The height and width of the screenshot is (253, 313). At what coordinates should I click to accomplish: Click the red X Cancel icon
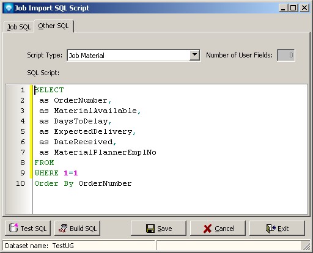[x=207, y=229]
